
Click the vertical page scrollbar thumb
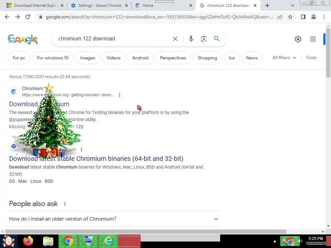[x=328, y=53]
